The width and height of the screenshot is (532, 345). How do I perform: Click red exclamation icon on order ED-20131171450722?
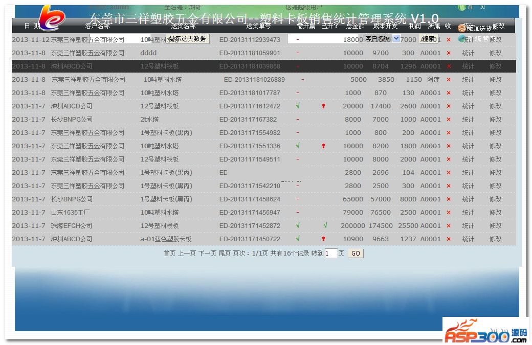pyautogui.click(x=323, y=239)
